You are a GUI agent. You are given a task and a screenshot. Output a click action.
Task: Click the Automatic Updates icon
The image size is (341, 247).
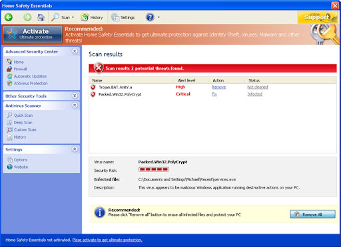pyautogui.click(x=9, y=76)
